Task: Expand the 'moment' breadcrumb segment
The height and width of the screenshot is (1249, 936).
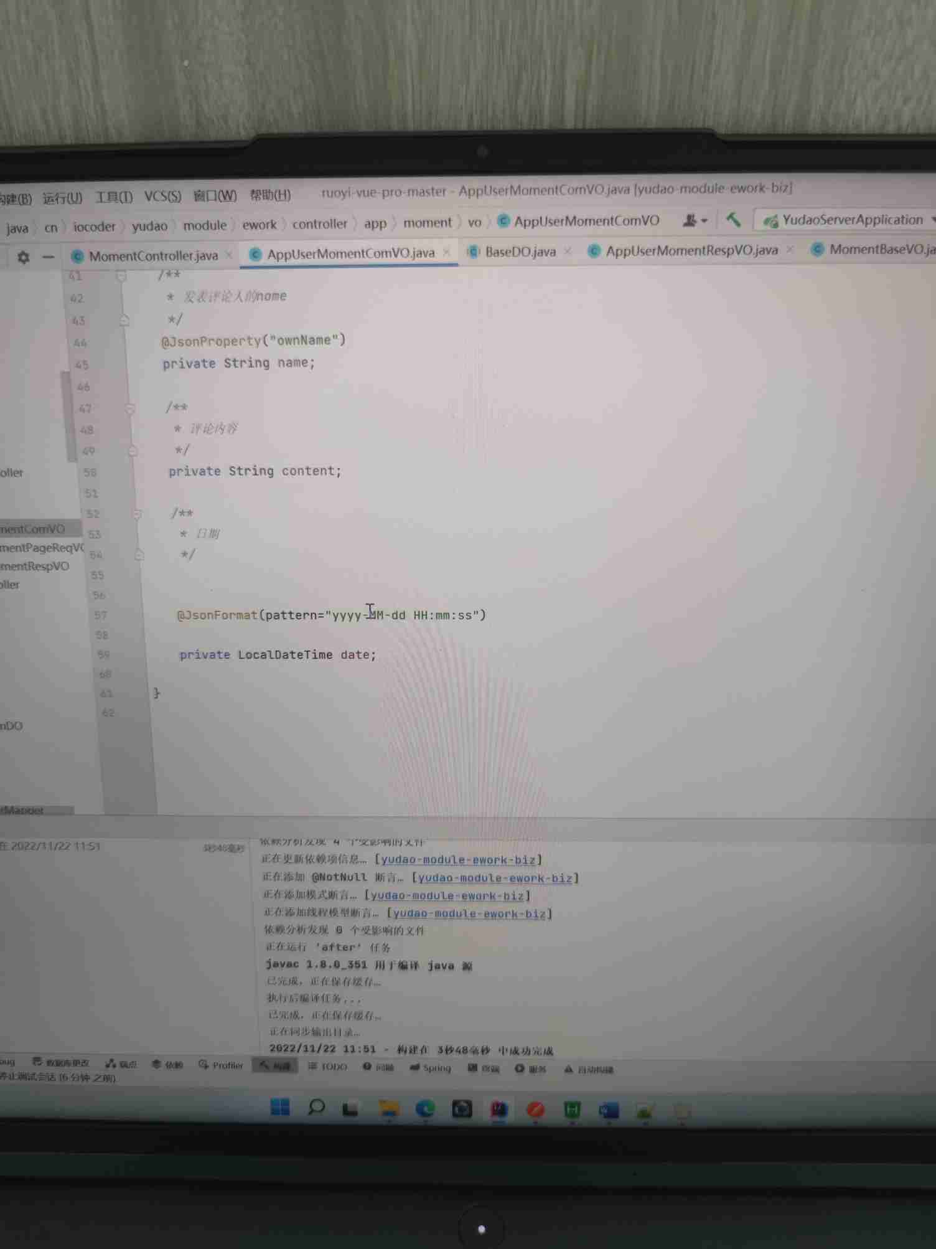Action: click(428, 223)
